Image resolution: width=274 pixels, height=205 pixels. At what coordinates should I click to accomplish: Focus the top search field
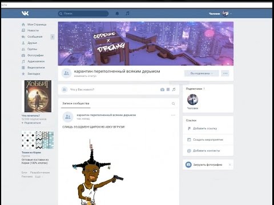click(x=83, y=14)
